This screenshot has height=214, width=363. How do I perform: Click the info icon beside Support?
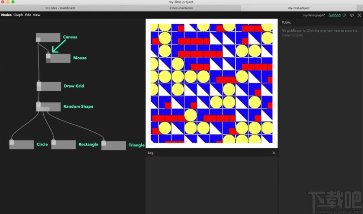[344, 15]
